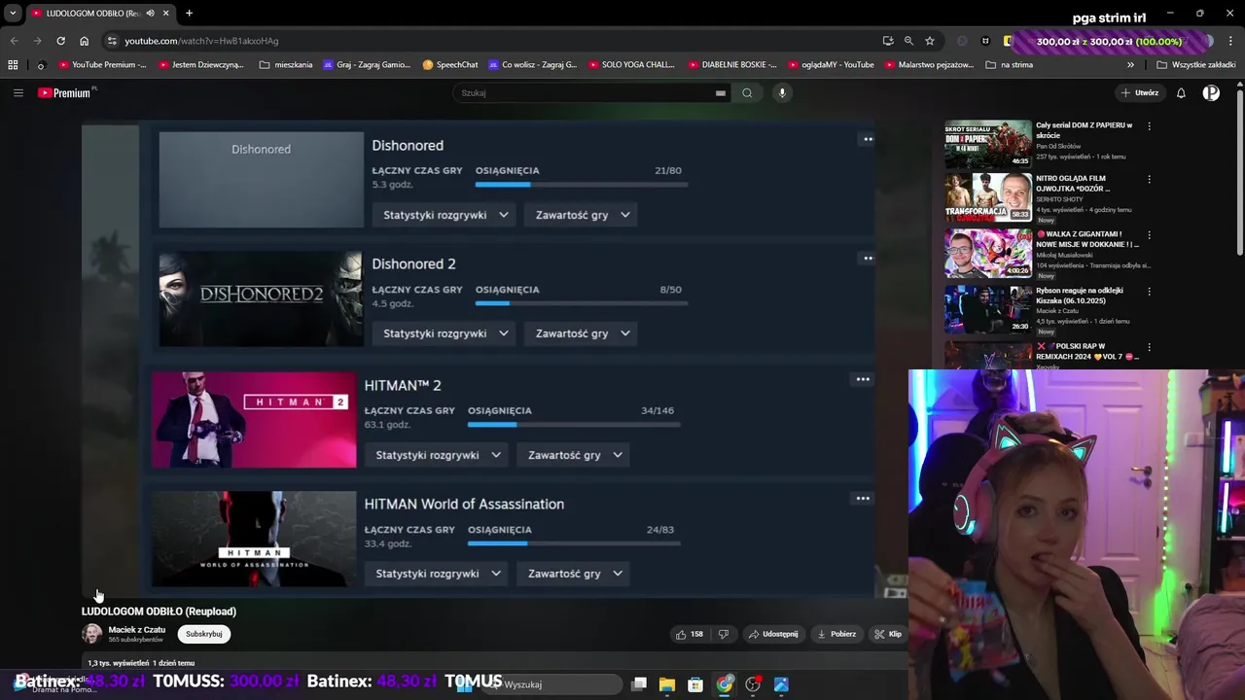Open the Maciek z Czatu channel name link

point(137,630)
